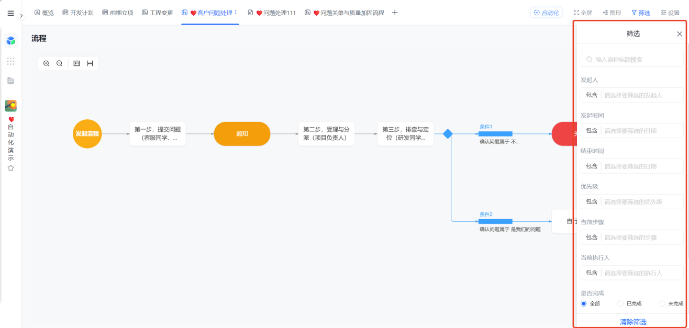Click the blue cube app icon in sidebar

pyautogui.click(x=10, y=41)
